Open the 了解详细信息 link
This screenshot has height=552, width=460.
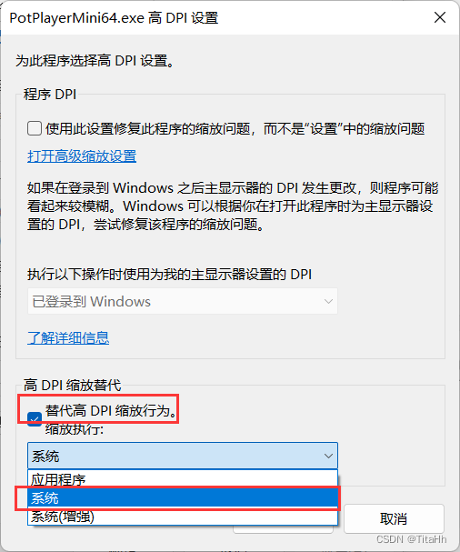pyautogui.click(x=68, y=337)
